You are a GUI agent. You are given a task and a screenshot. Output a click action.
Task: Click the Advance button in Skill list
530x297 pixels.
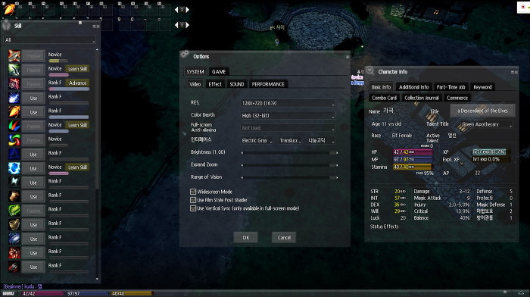pyautogui.click(x=77, y=83)
